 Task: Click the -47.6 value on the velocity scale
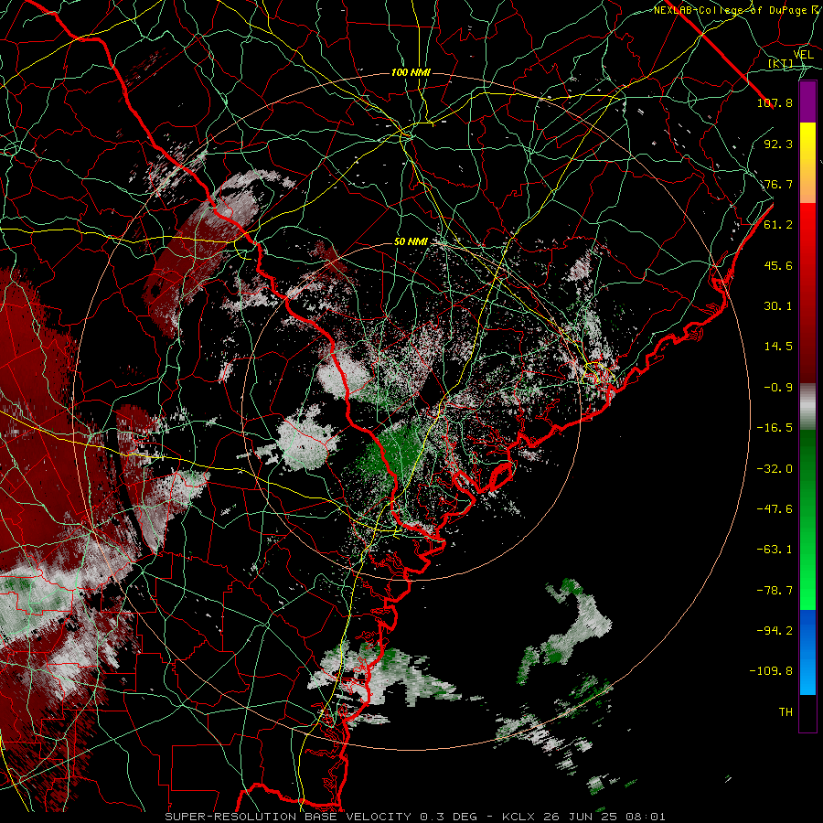click(x=775, y=509)
